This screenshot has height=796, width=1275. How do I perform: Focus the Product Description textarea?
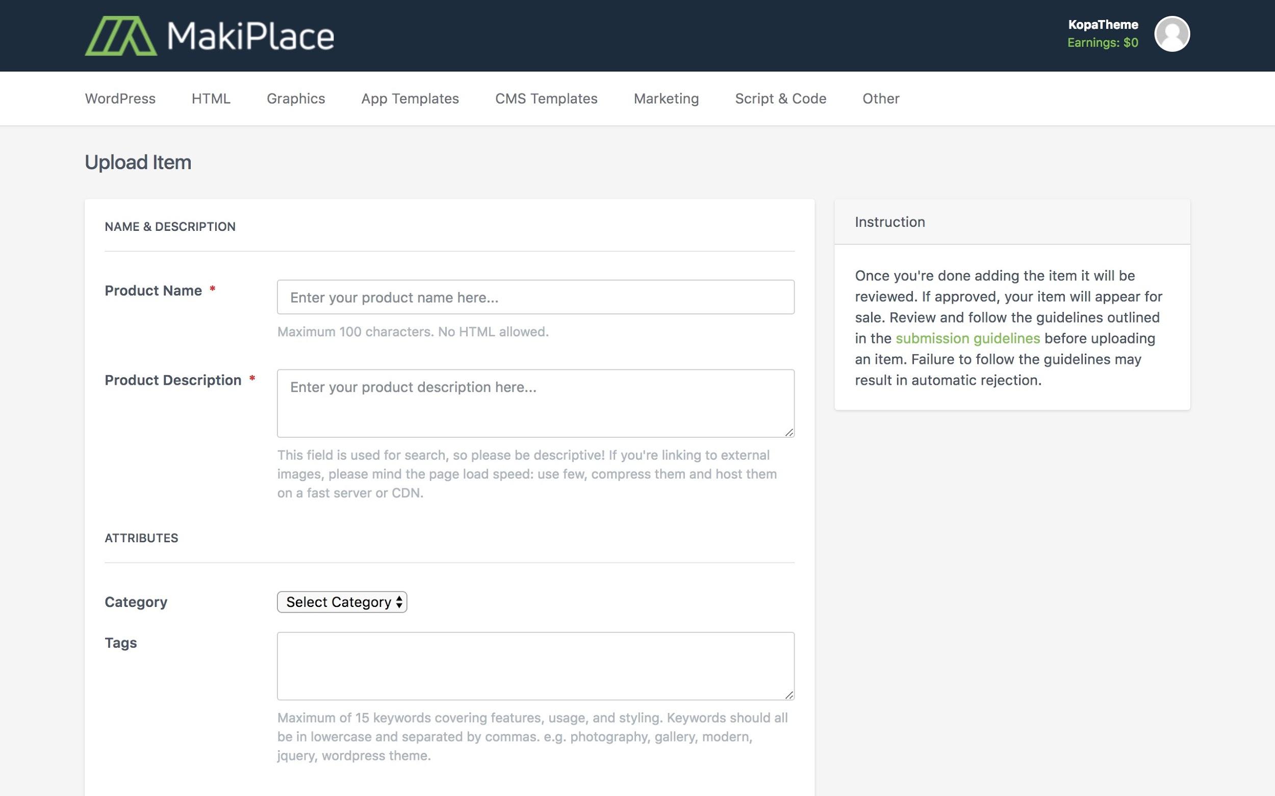(x=535, y=403)
